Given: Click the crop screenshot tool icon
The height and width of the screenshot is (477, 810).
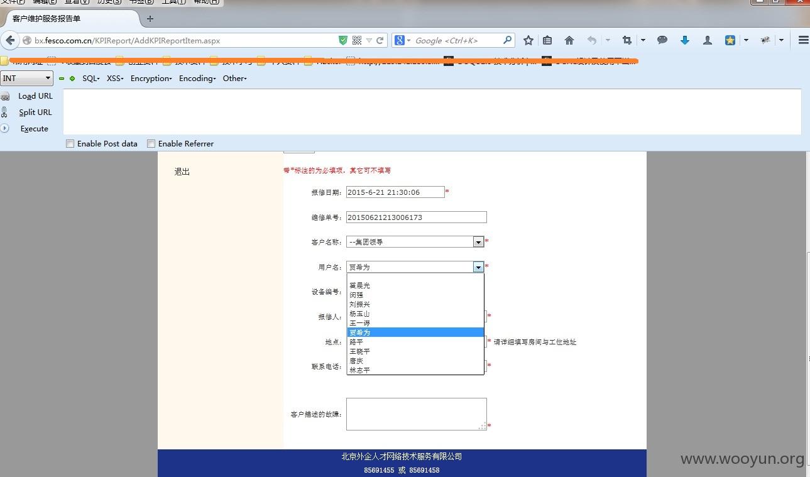Looking at the screenshot, I should tap(627, 40).
